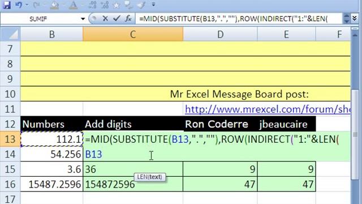Click Ron Coderre value 9 in row 15

220,169
